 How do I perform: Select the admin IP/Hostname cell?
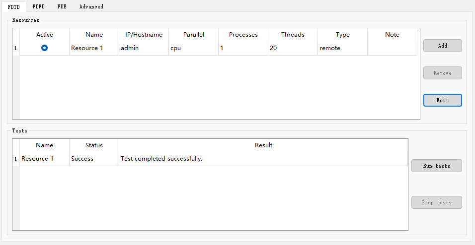[144, 48]
